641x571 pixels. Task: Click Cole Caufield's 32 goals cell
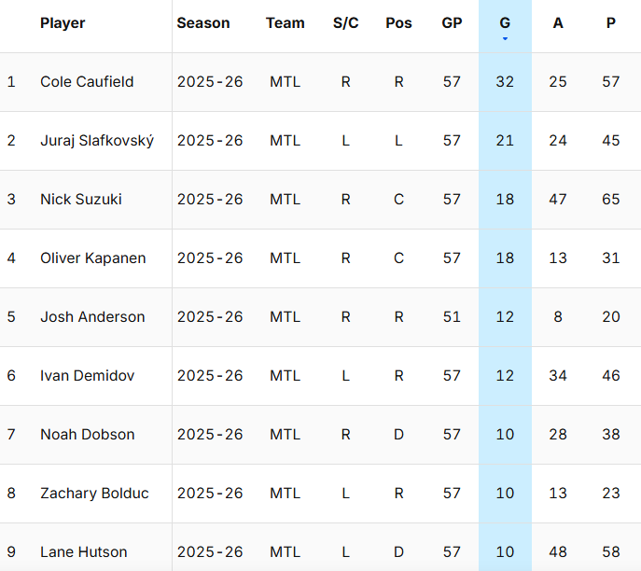pyautogui.click(x=505, y=81)
